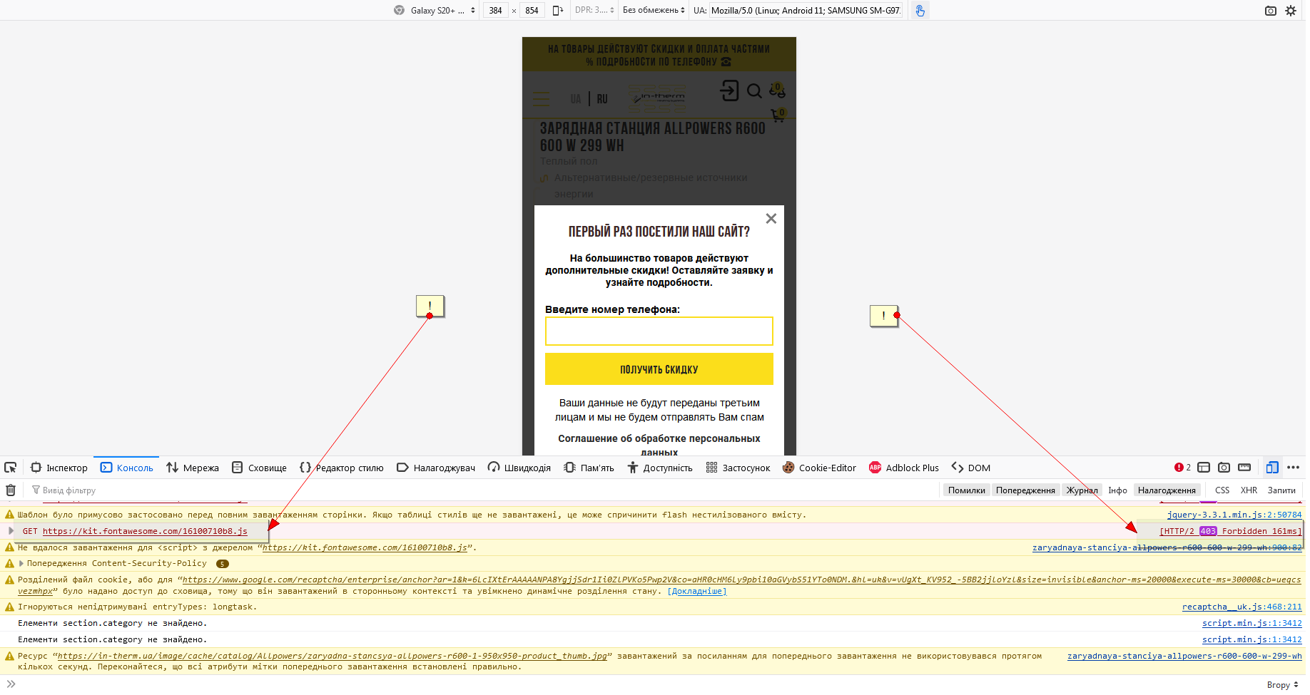Click the [Докладніше] learn more link

tap(696, 591)
